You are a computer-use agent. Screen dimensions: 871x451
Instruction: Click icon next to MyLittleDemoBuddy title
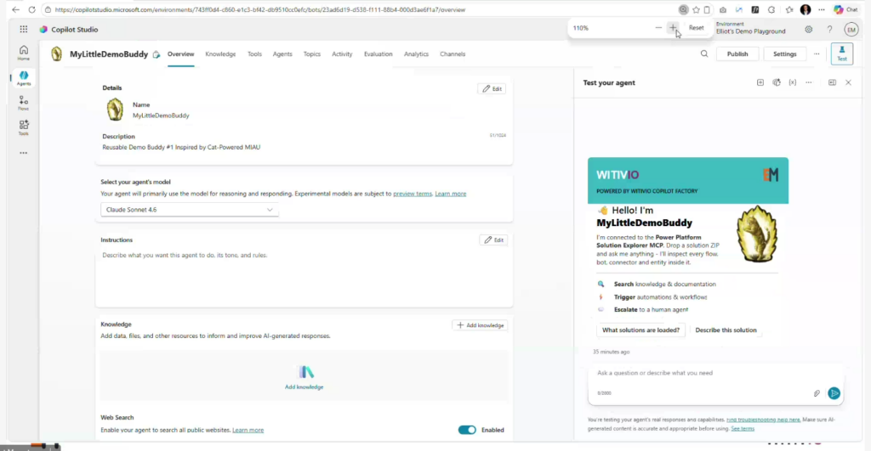tap(157, 54)
